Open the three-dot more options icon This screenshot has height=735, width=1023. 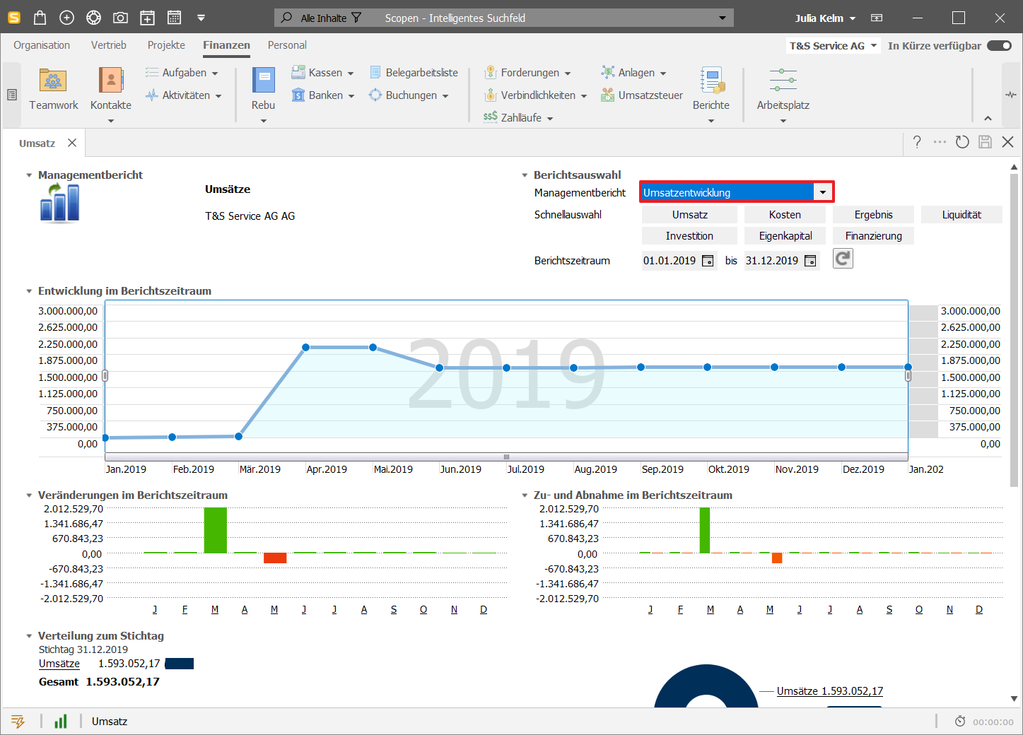click(940, 142)
